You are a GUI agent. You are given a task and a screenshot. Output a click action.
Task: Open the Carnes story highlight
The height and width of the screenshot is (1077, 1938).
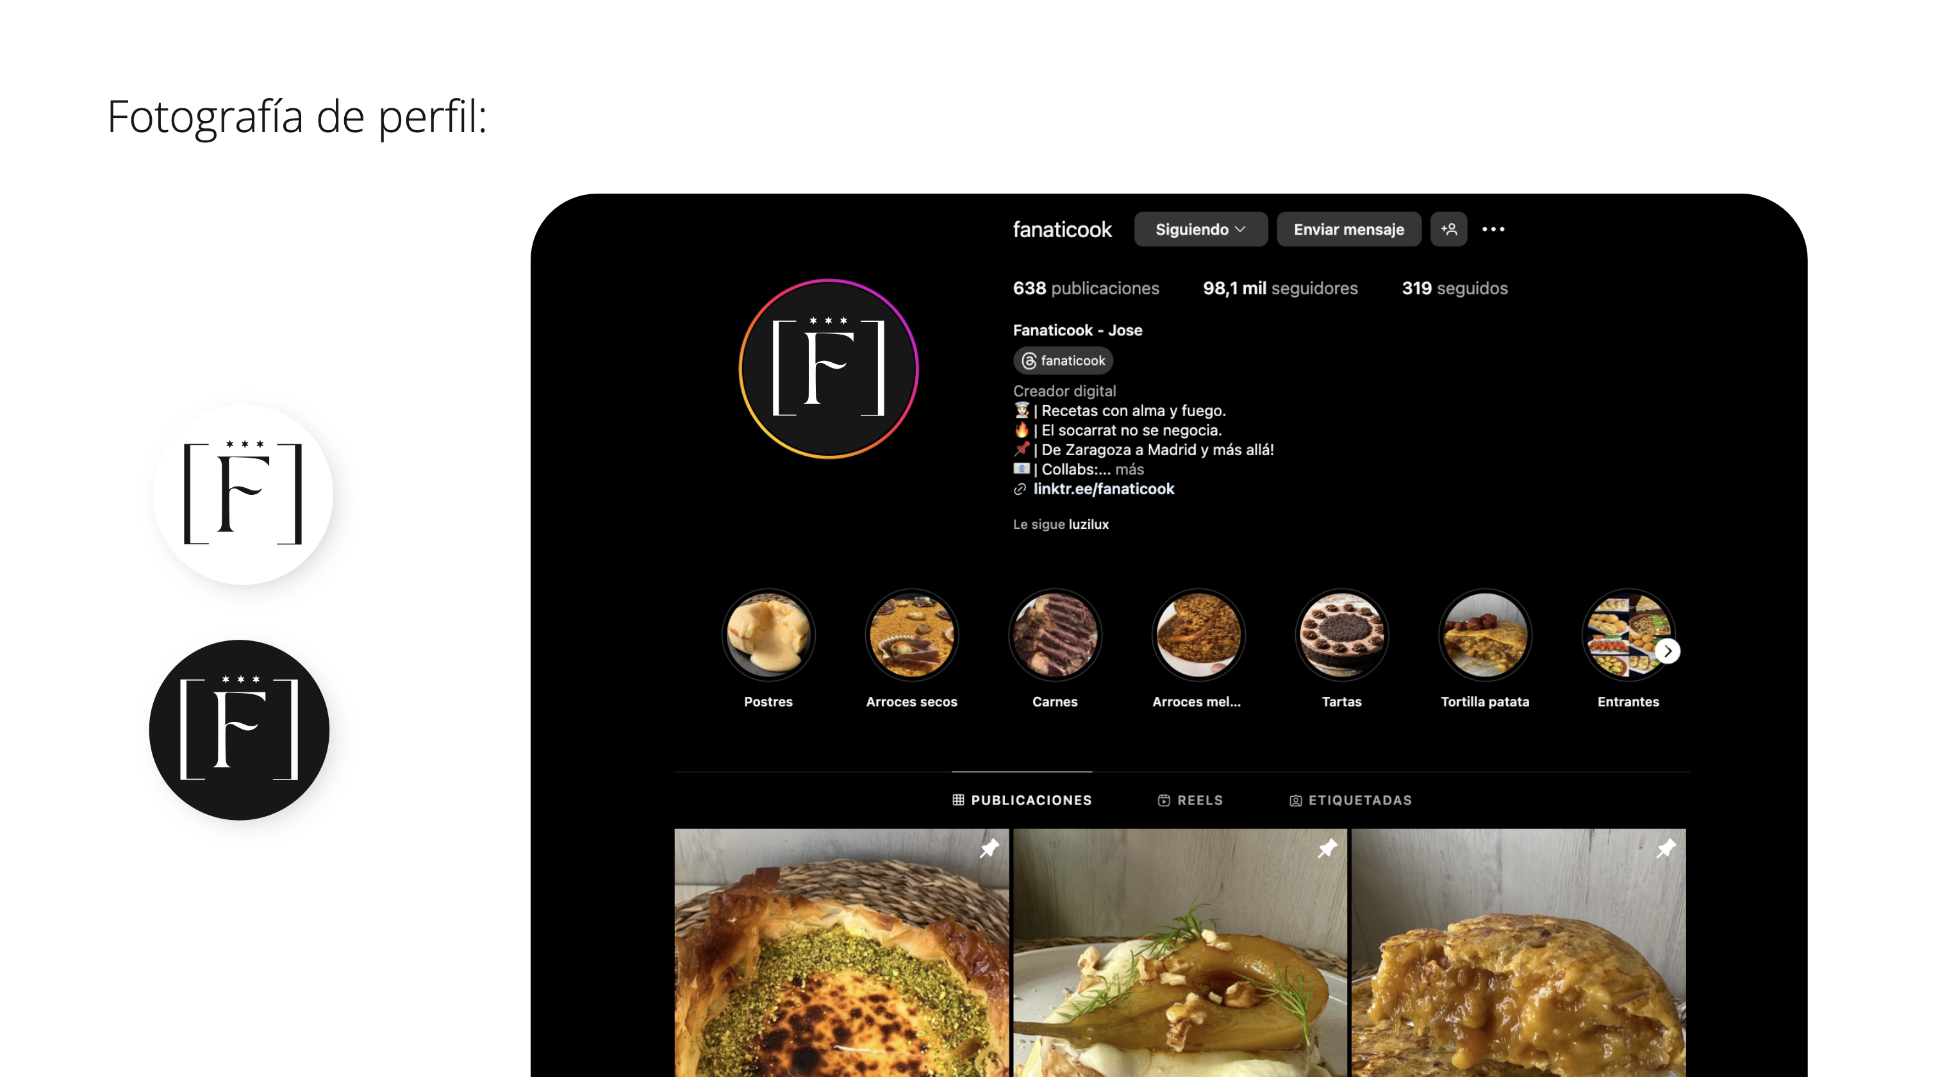tap(1055, 635)
